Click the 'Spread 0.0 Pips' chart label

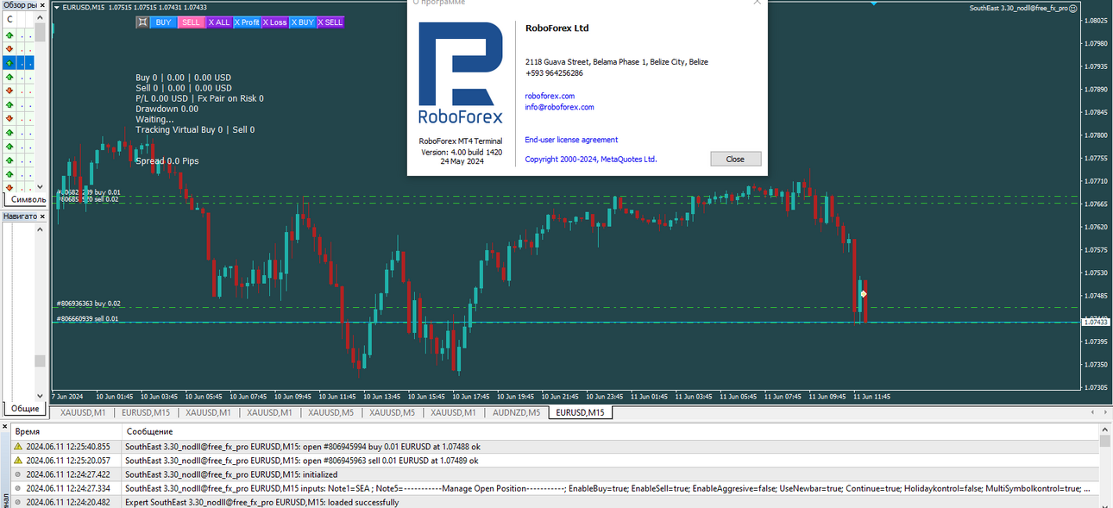click(167, 161)
